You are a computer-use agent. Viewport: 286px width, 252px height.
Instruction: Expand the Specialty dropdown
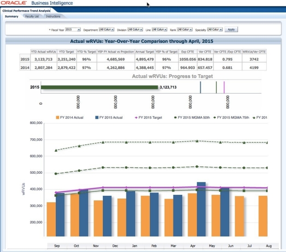click(215, 29)
